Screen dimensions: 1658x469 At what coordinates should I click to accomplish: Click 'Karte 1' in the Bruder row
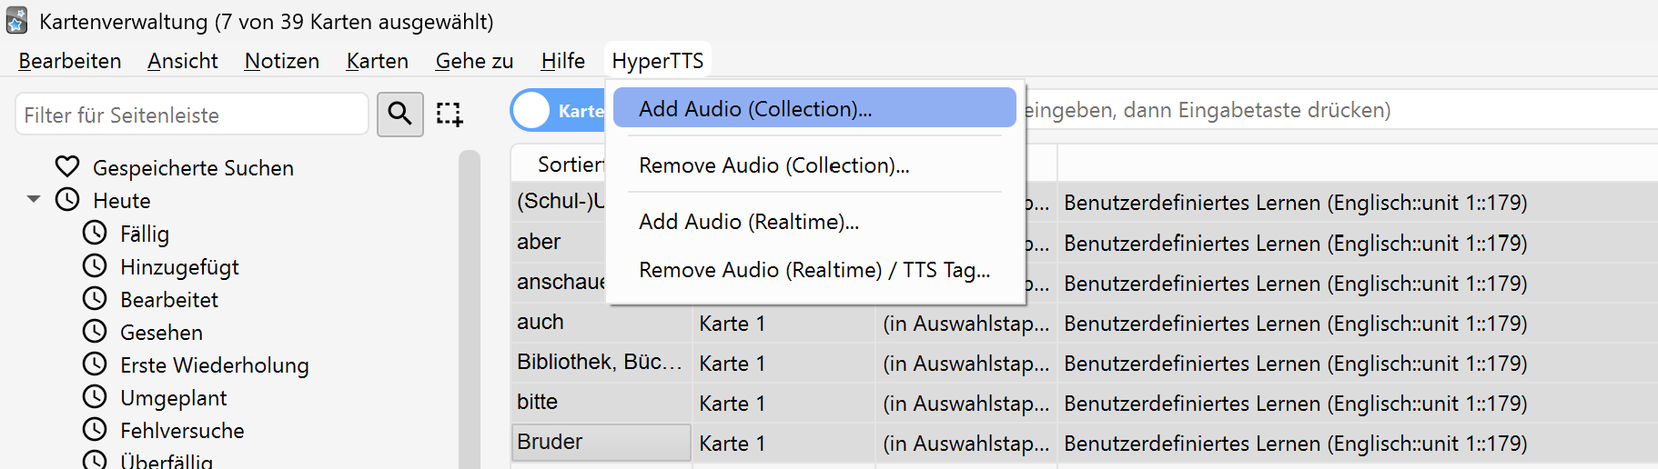click(x=733, y=444)
